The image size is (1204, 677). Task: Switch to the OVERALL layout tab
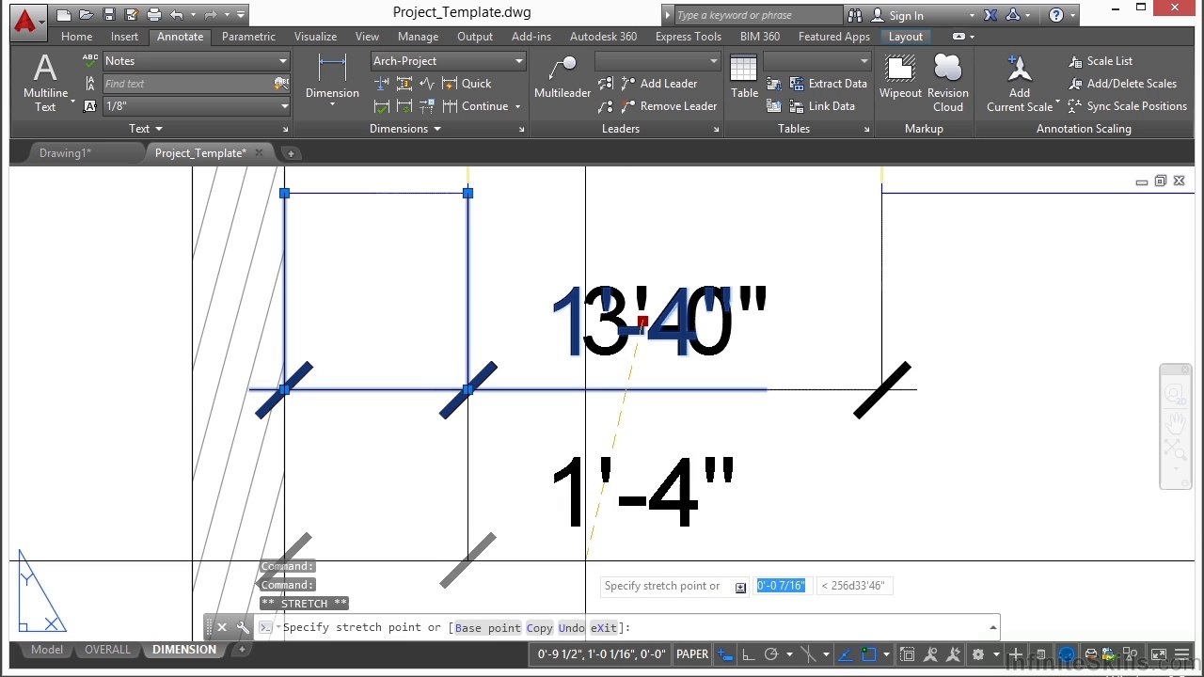(x=109, y=650)
